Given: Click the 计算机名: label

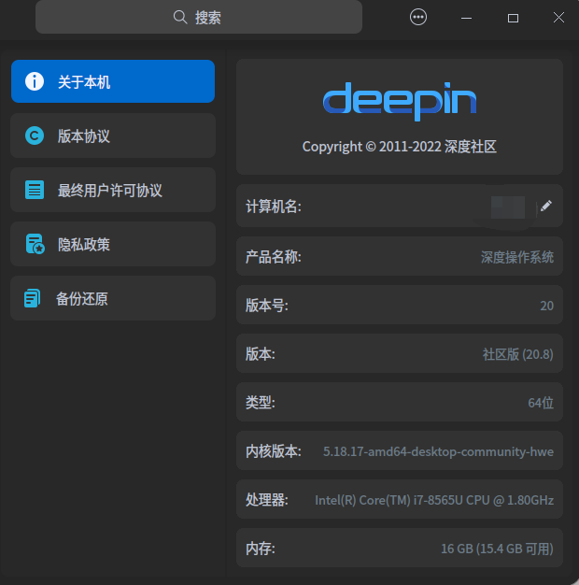Looking at the screenshot, I should [x=274, y=207].
